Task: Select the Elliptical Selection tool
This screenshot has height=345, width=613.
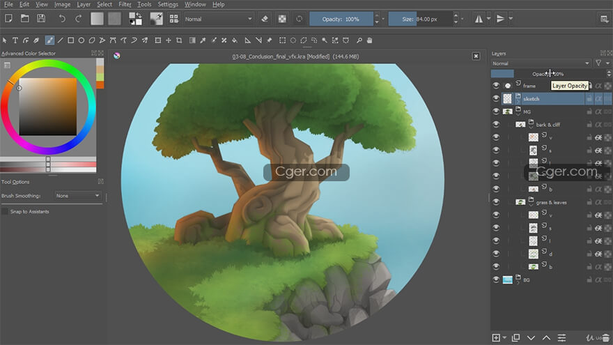Action: click(x=293, y=40)
